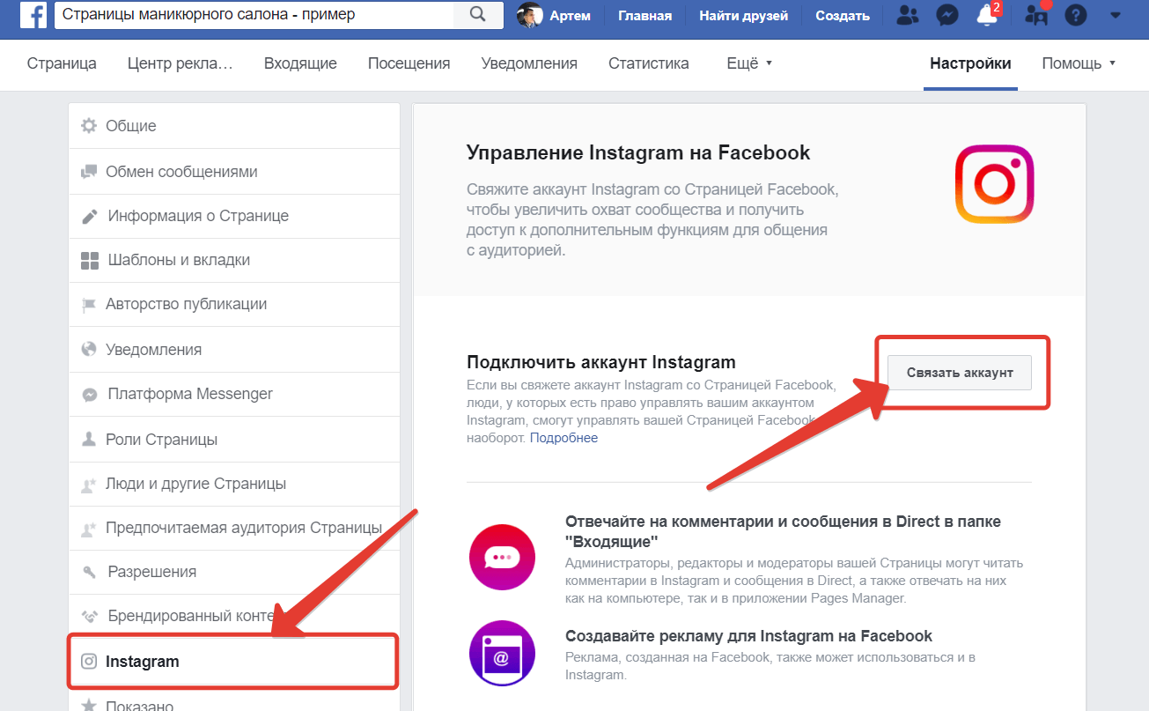Click the icon for Предпочитаемая аудитория Страницы
Viewport: 1149px width, 711px height.
point(89,529)
